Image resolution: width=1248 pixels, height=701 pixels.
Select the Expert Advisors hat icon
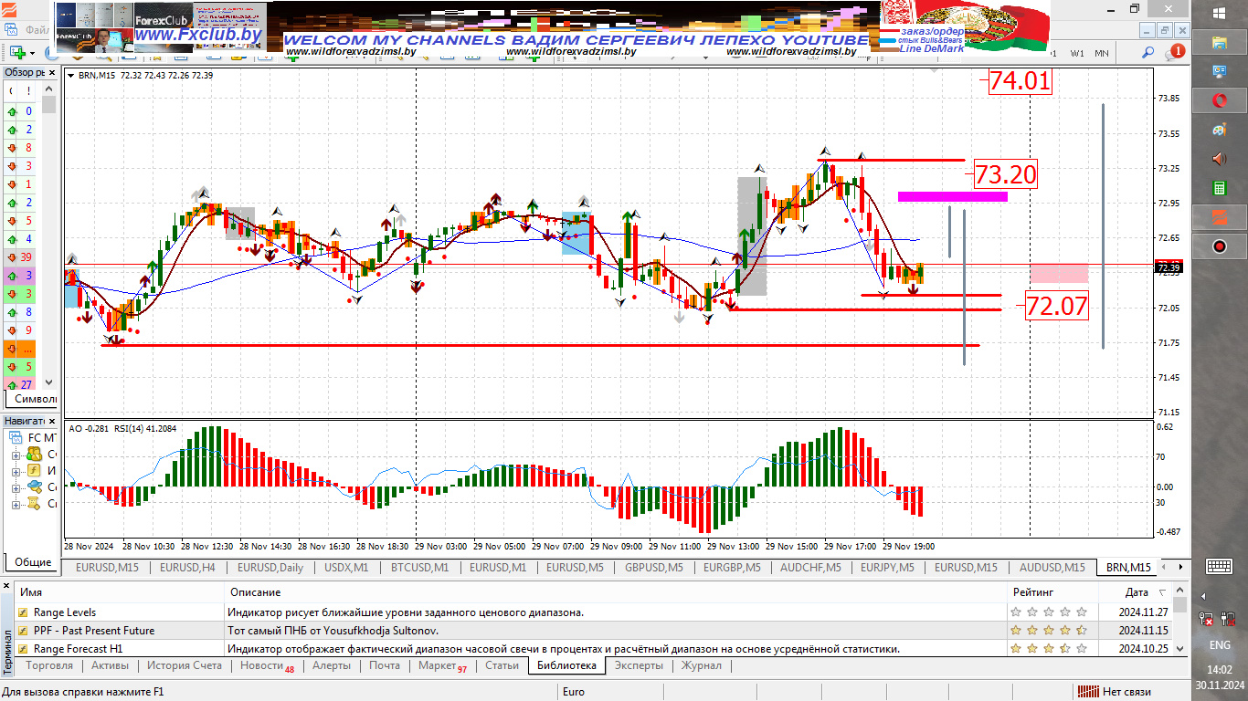[x=34, y=487]
